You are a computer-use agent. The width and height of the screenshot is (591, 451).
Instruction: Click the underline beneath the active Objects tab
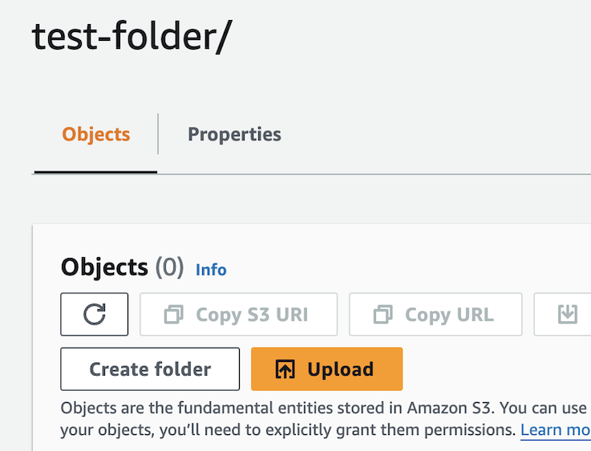pyautogui.click(x=95, y=171)
